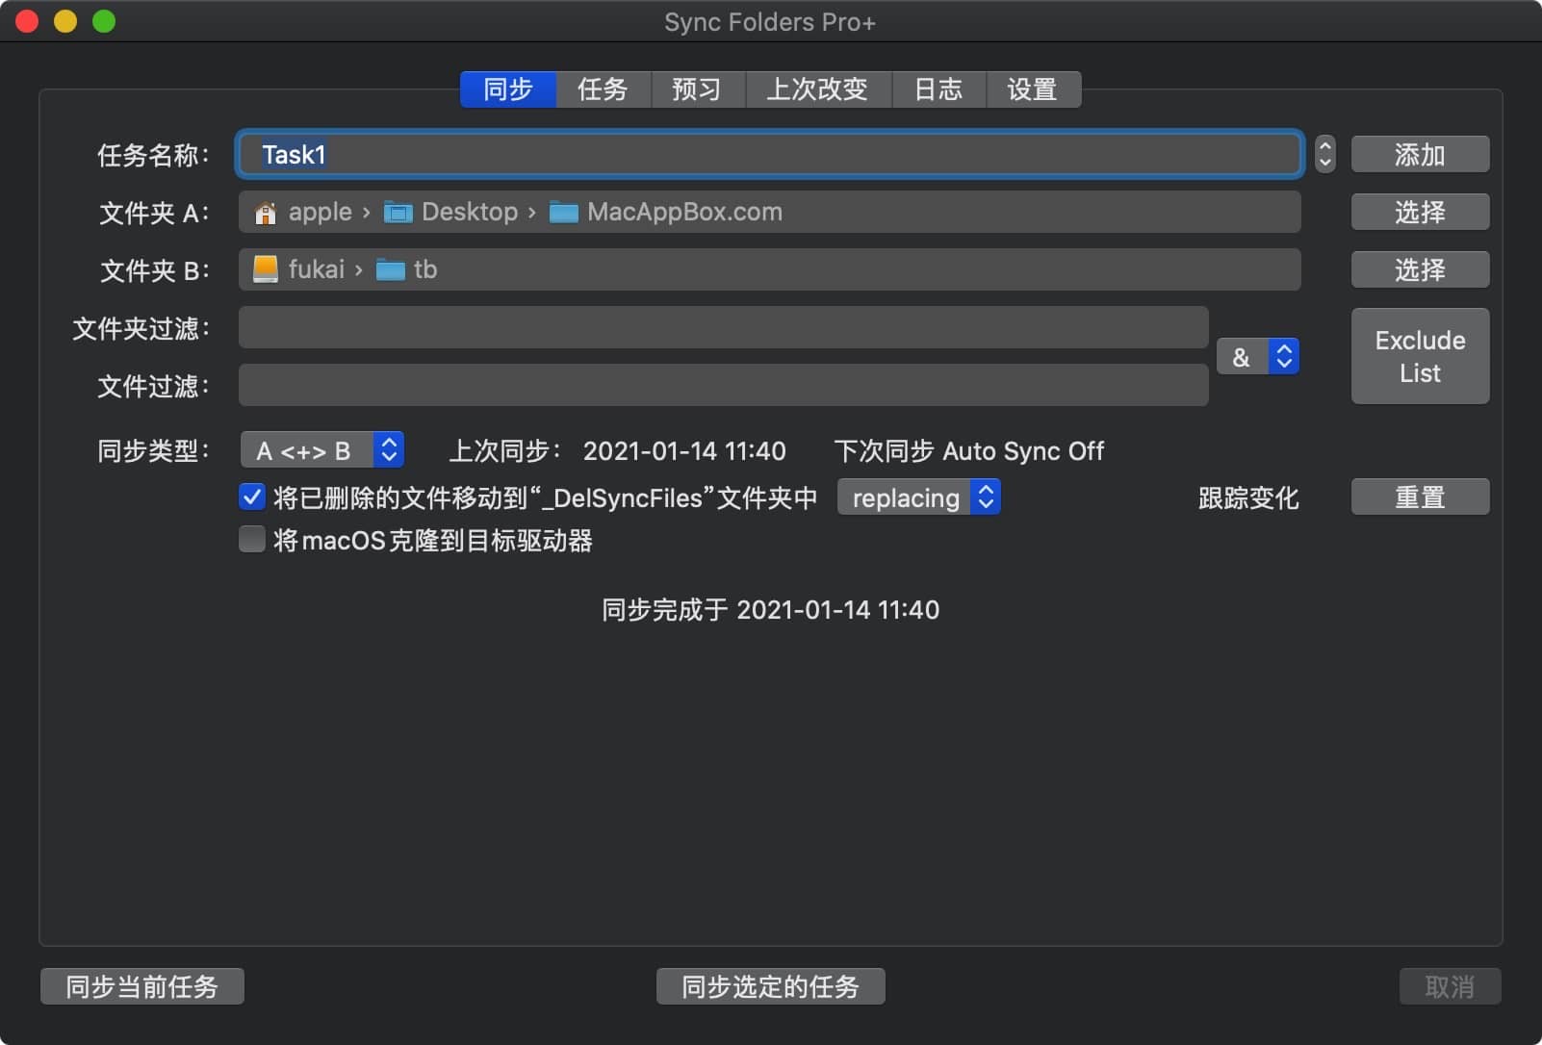This screenshot has height=1045, width=1542.
Task: Click 同步选定的任务 button
Action: (770, 986)
